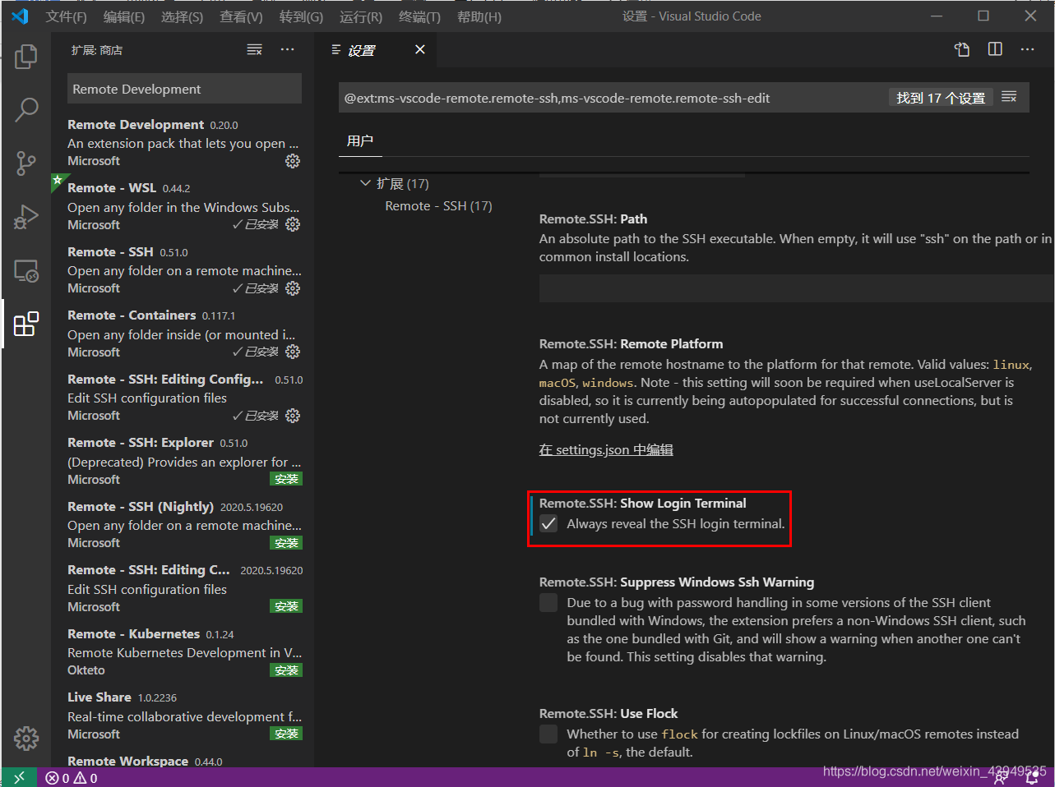The image size is (1055, 787).
Task: Open manage gear for Remote Development extension
Action: point(293,161)
